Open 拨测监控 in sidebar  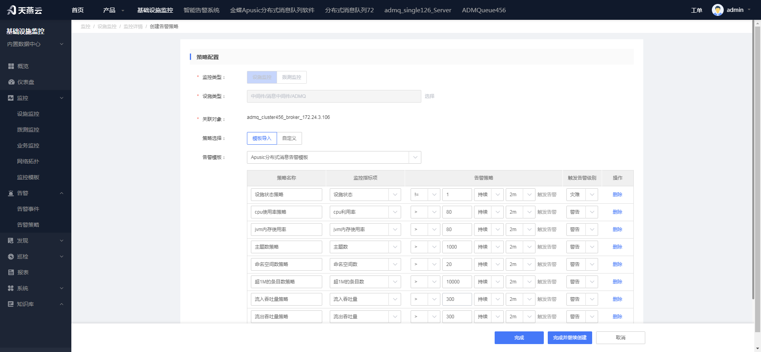pyautogui.click(x=28, y=130)
